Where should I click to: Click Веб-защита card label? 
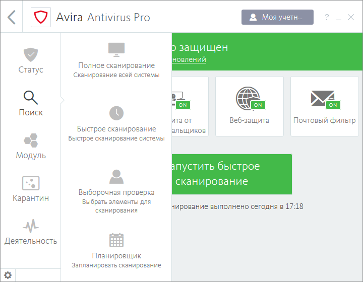[250, 120]
